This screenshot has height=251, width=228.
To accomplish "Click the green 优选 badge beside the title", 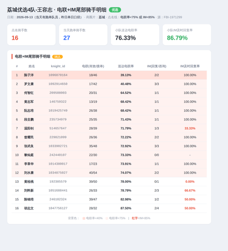I will [x=115, y=10].
